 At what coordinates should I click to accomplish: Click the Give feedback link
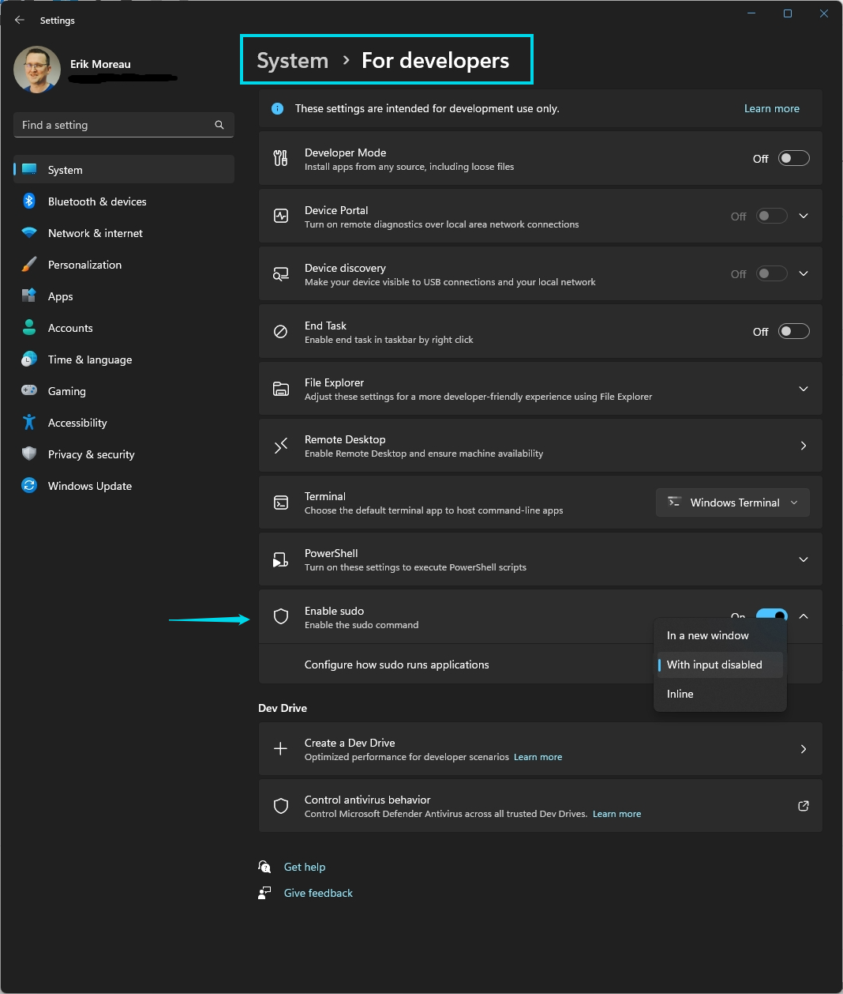click(318, 893)
